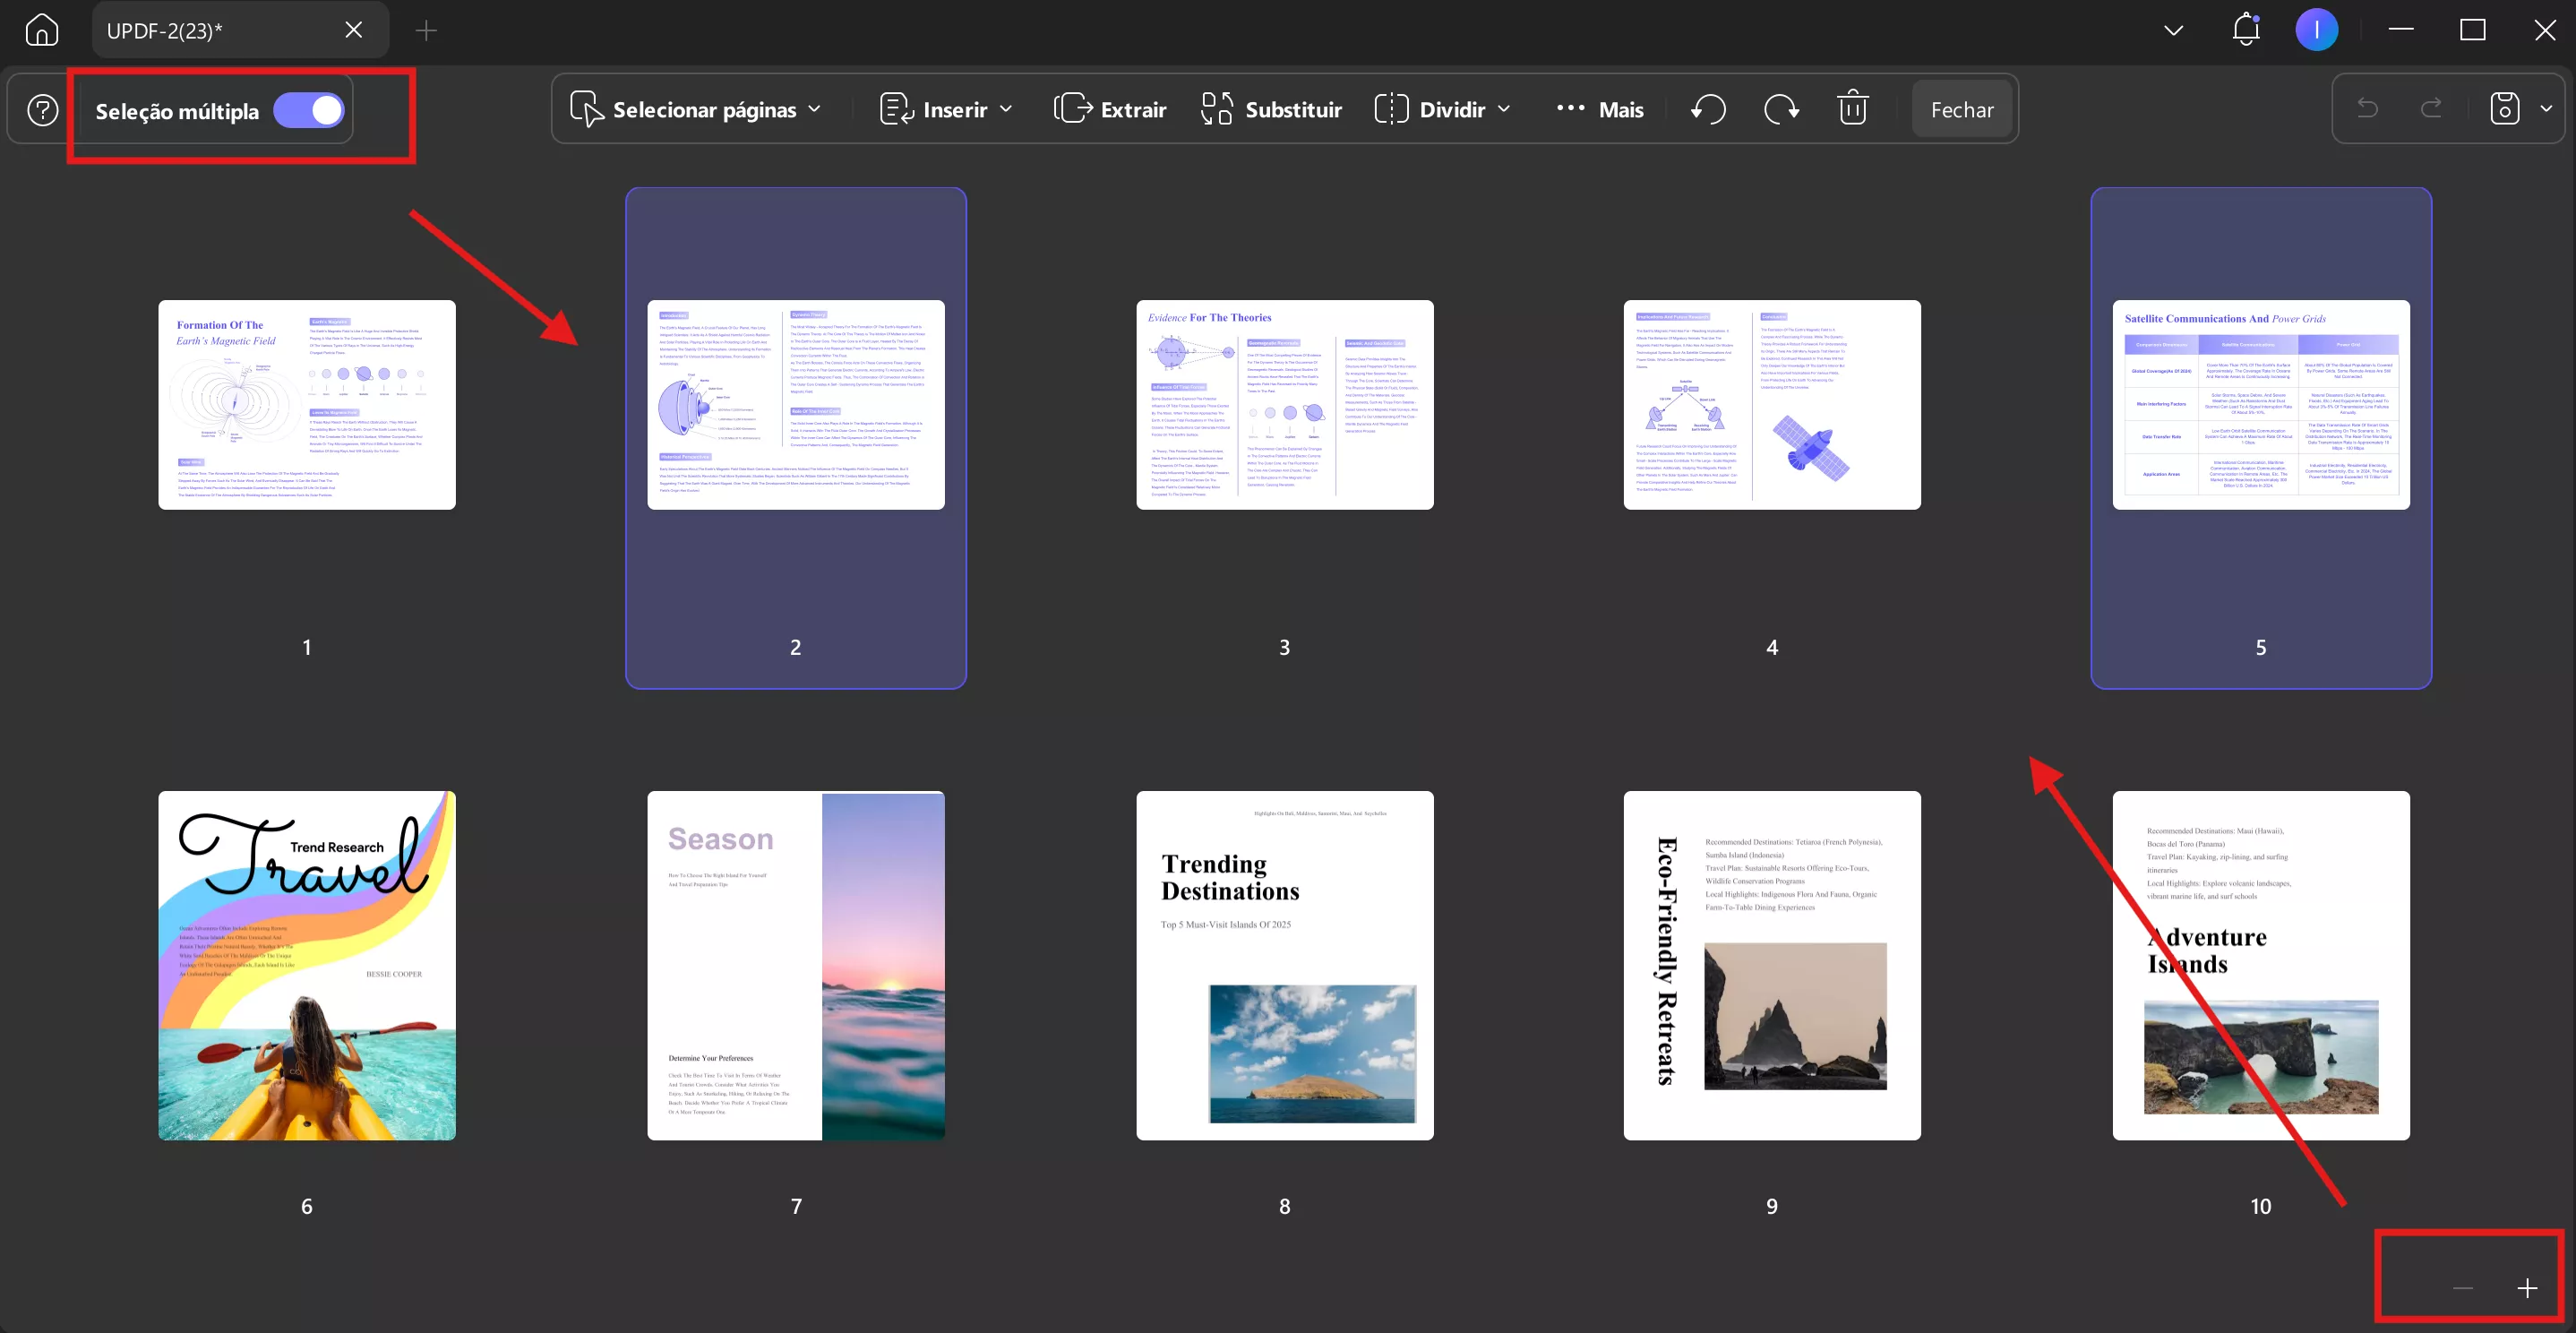2576x1333 pixels.
Task: Open the Mais menu
Action: [1600, 109]
